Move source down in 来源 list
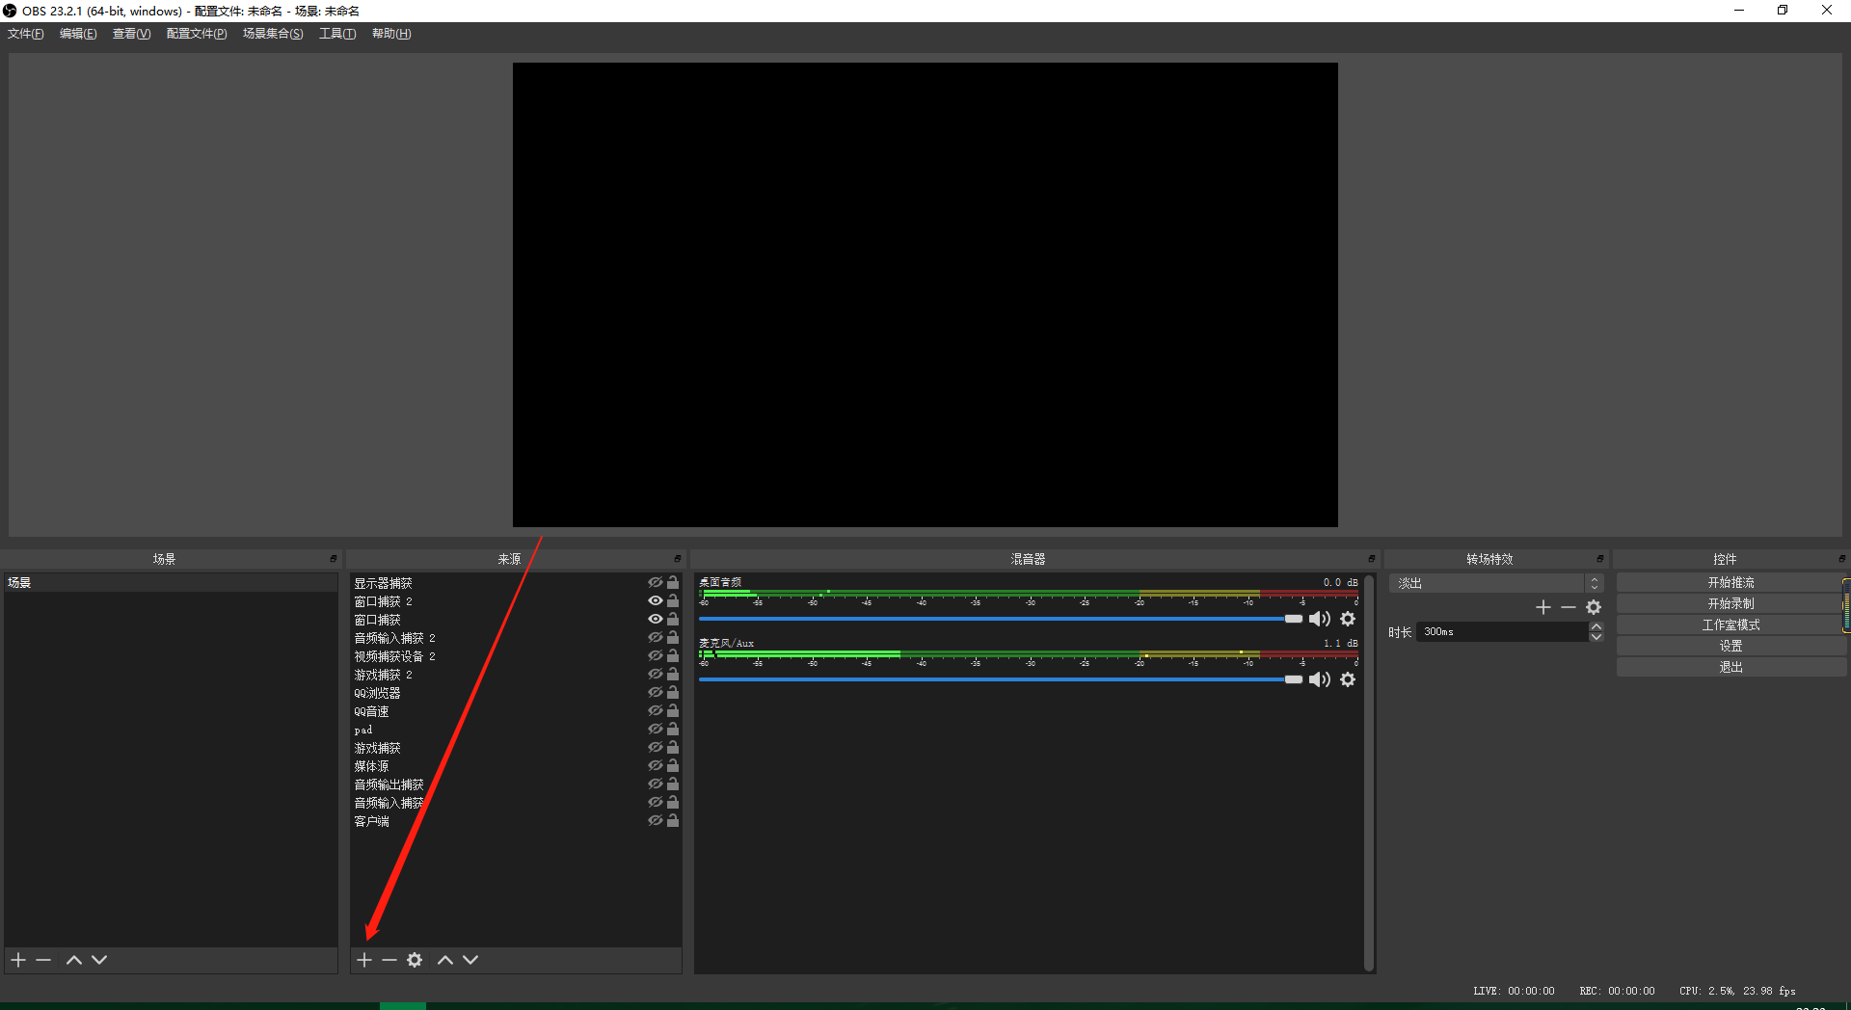The image size is (1851, 1010). pyautogui.click(x=470, y=960)
